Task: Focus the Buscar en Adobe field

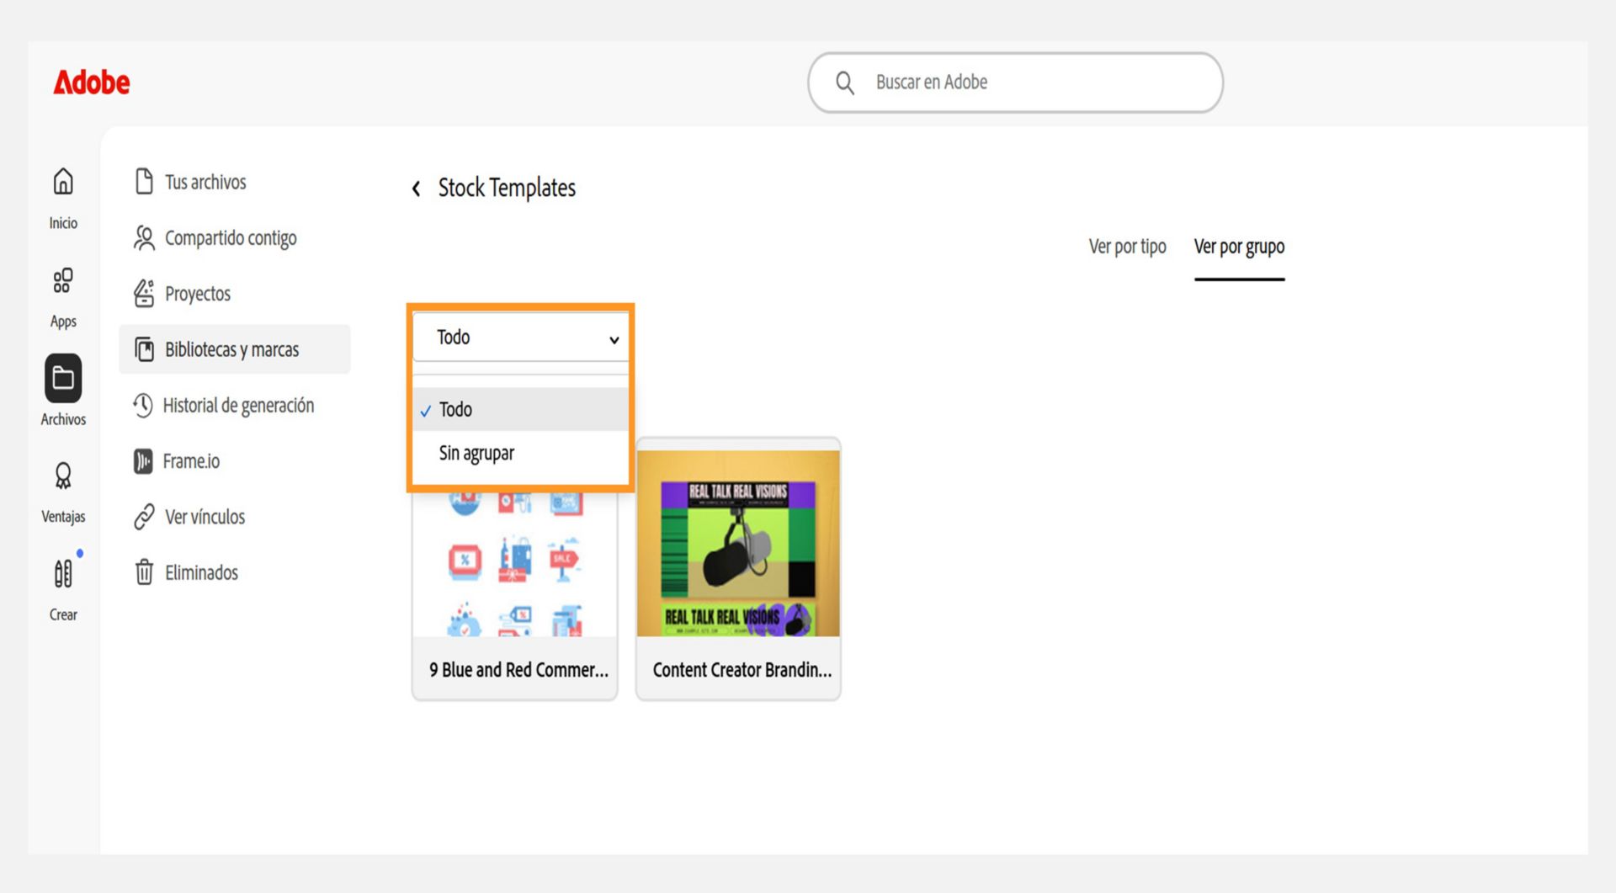Action: [x=1015, y=82]
